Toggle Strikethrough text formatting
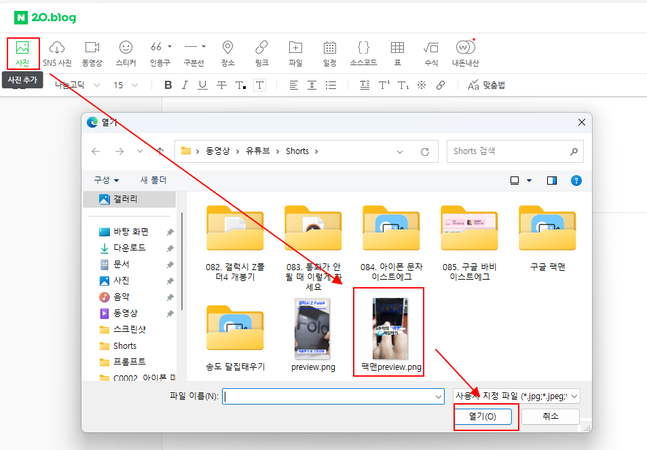The height and width of the screenshot is (450, 647). [x=221, y=86]
